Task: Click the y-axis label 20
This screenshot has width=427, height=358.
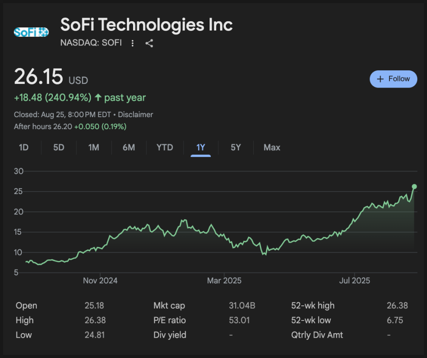Action: 19,212
